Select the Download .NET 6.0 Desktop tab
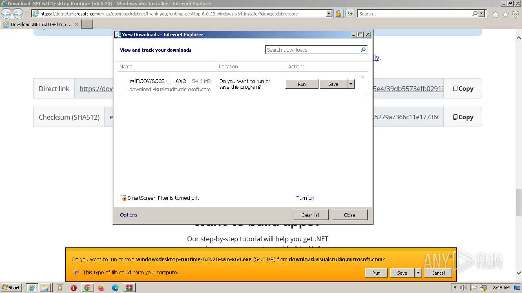Viewport: 522px width, 293px height. click(x=41, y=24)
